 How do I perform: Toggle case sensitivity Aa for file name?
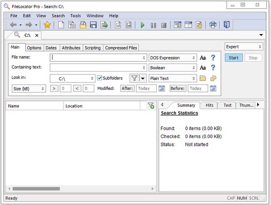pos(203,57)
